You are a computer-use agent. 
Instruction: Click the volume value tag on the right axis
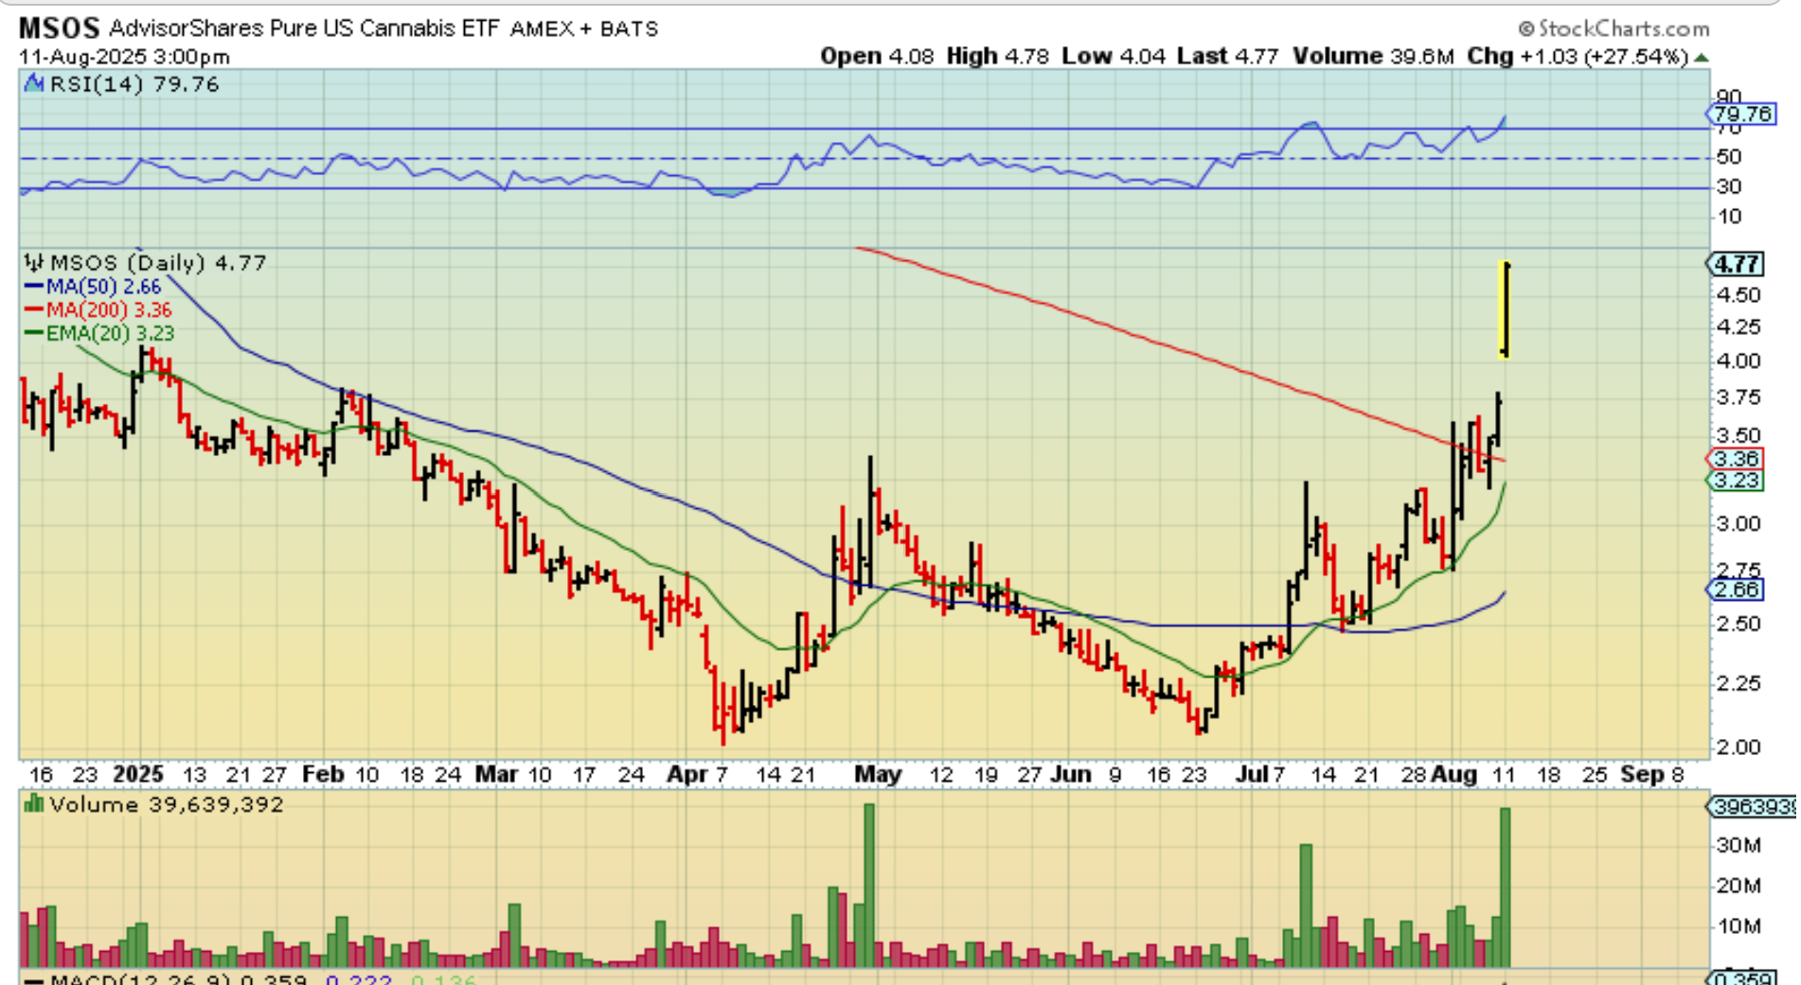point(1751,806)
